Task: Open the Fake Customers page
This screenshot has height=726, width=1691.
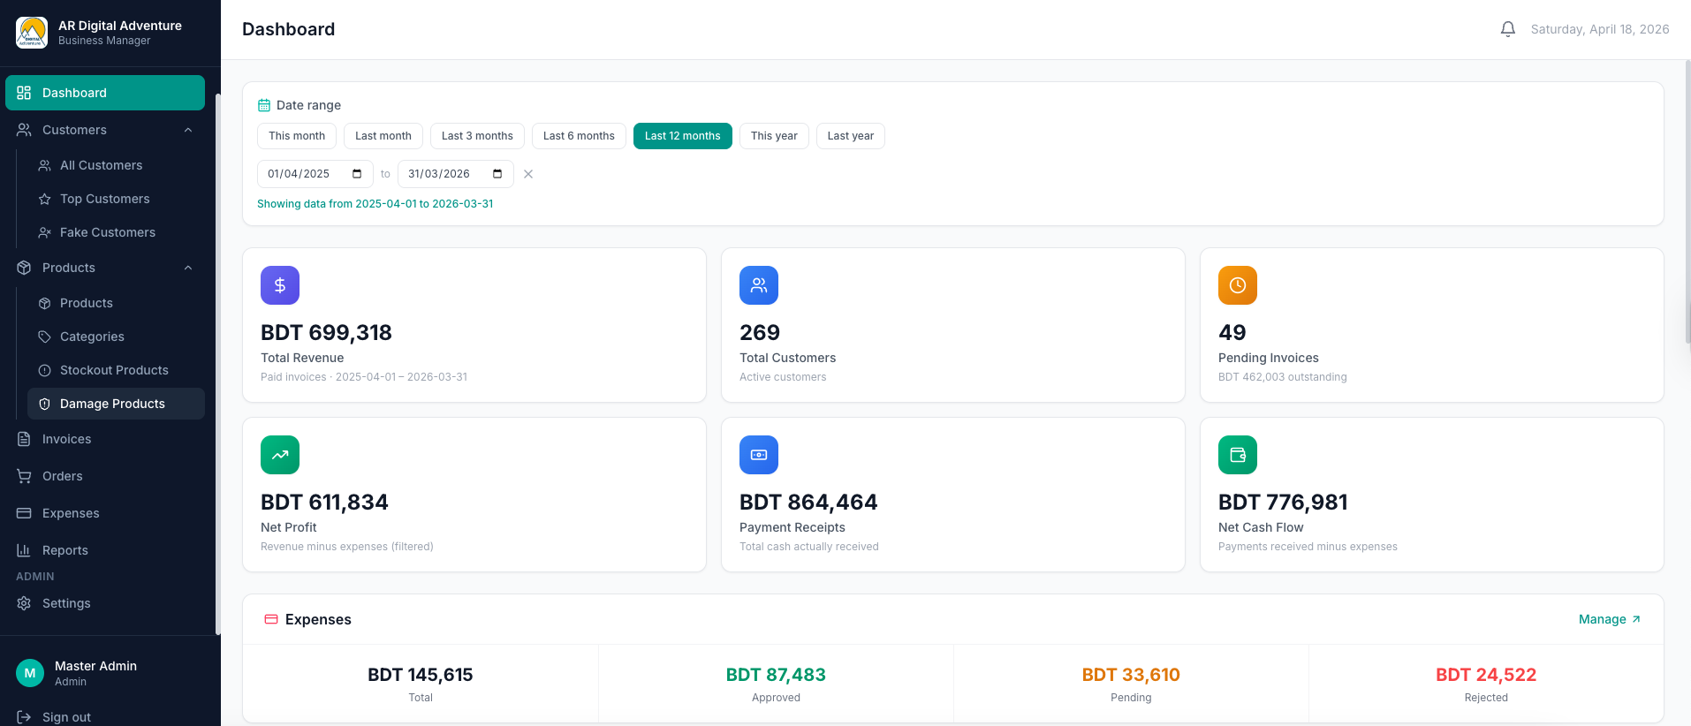Action: [116, 232]
